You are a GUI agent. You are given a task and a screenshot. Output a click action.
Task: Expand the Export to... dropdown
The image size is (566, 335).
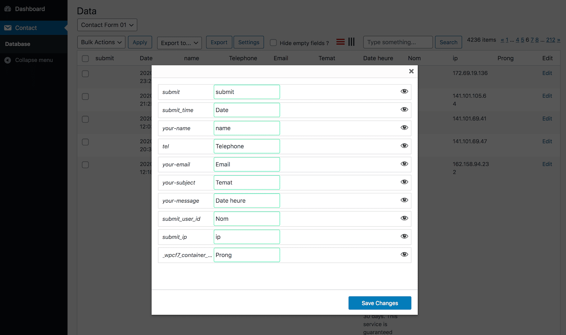click(x=179, y=43)
